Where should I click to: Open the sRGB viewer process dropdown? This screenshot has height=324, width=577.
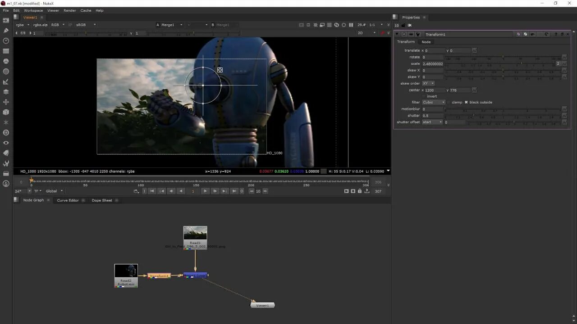tap(86, 25)
